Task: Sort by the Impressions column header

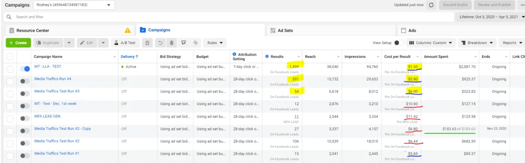Action: point(355,57)
